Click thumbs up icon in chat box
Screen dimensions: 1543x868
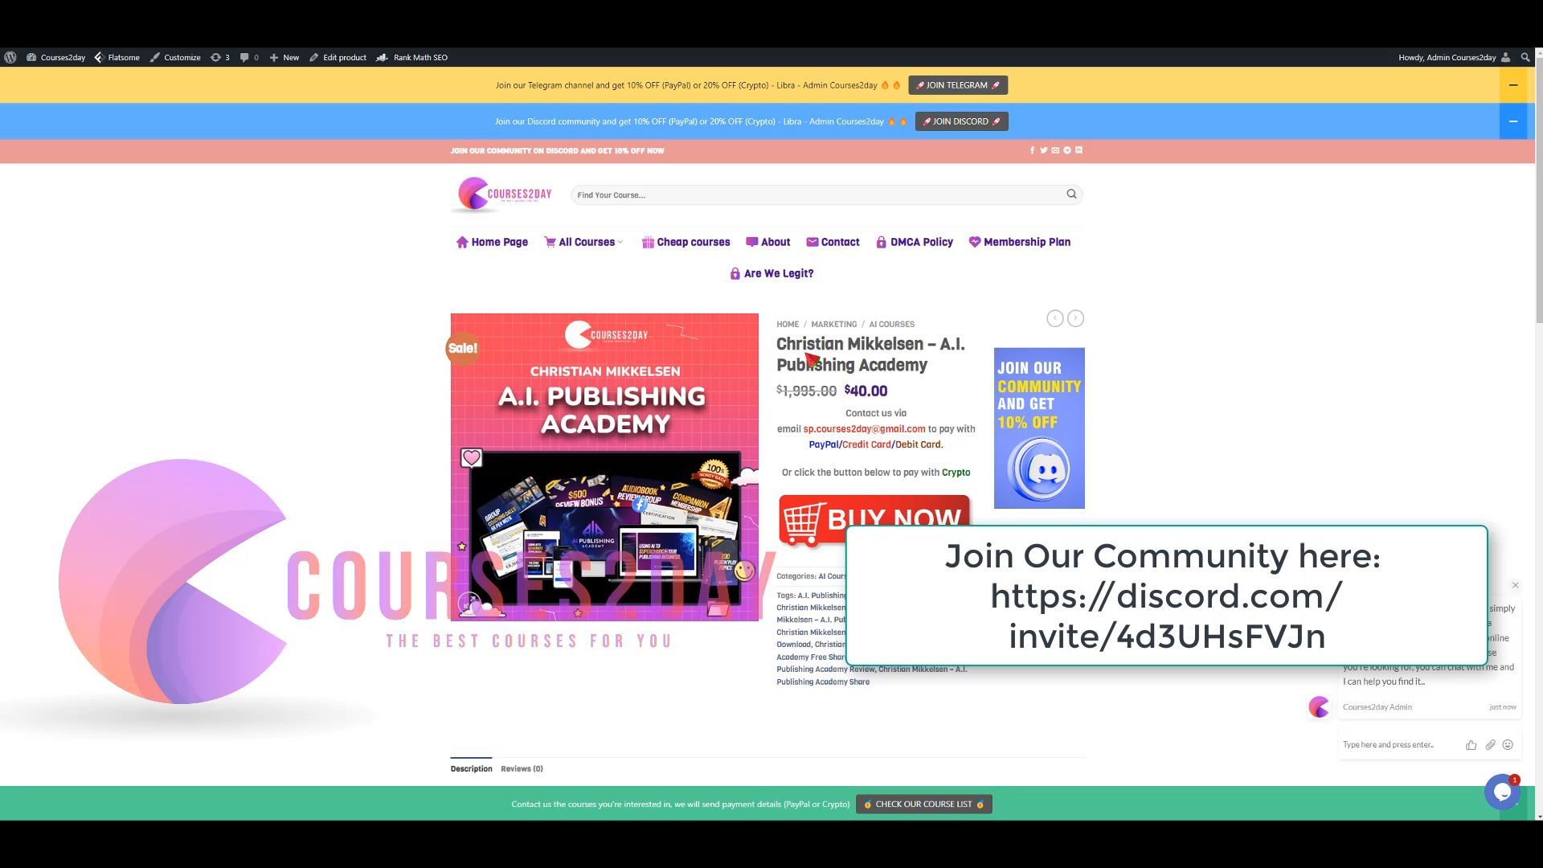[x=1471, y=745]
